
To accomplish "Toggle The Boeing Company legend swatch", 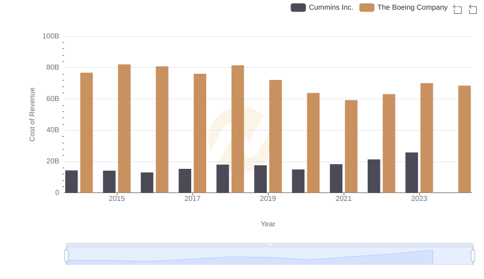I will tap(367, 7).
